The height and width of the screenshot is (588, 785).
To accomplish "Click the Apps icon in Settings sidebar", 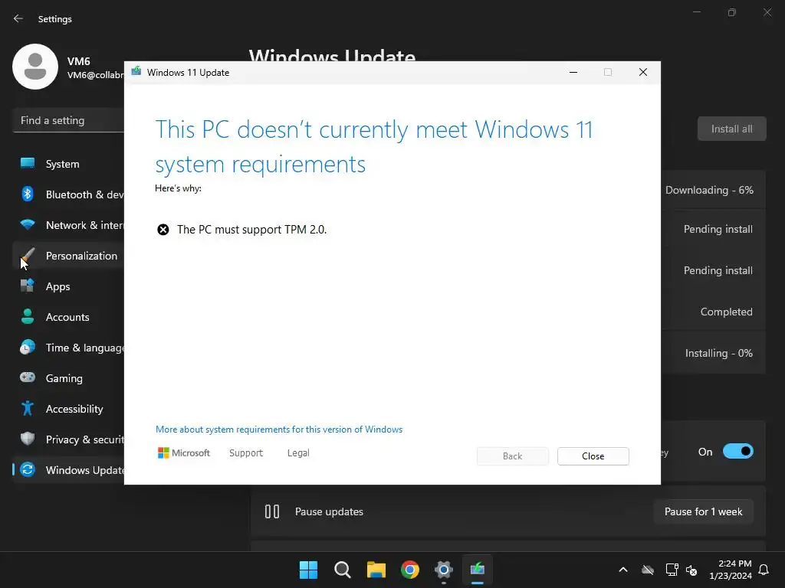I will (28, 286).
